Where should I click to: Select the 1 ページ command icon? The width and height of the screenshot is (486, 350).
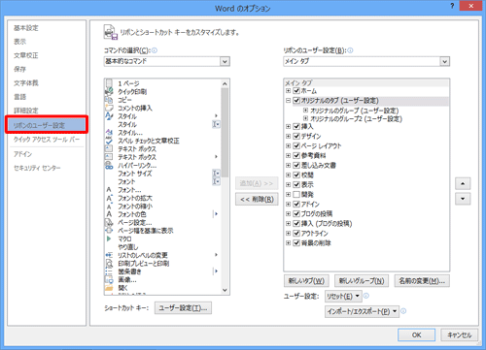coord(109,83)
